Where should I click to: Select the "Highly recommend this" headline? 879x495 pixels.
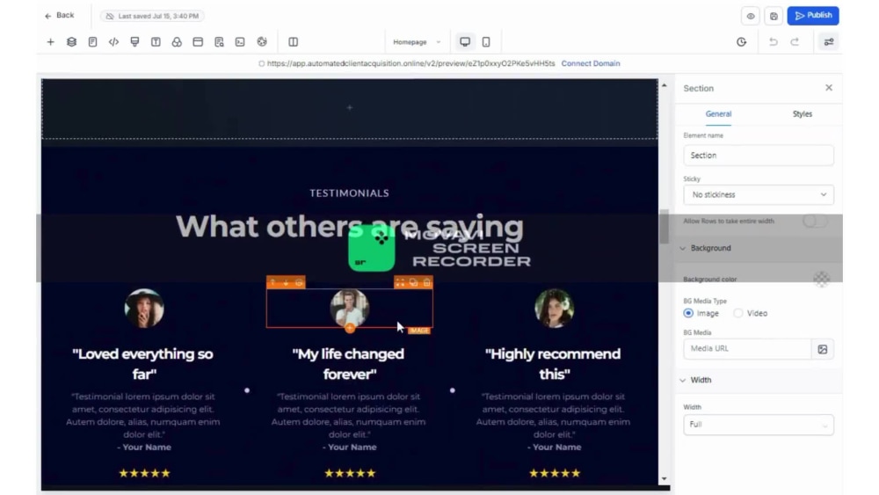pos(553,364)
